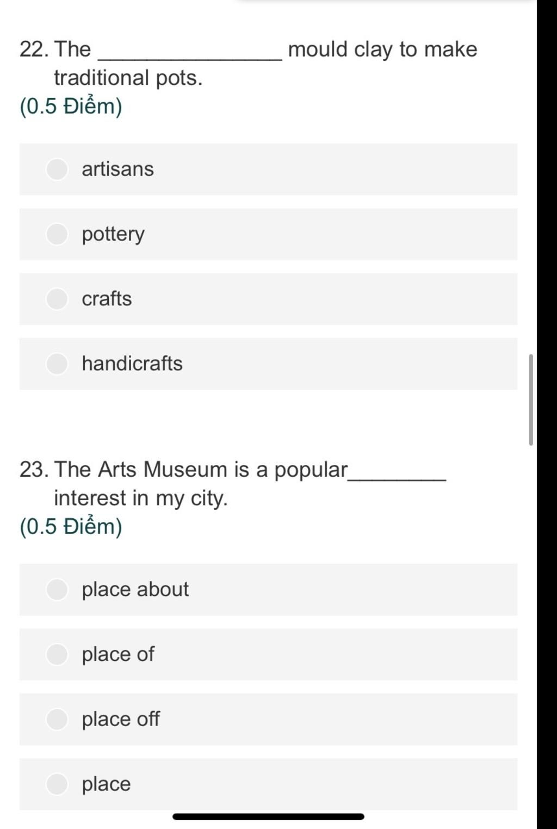Click question 22 text about mould clay
The height and width of the screenshot is (829, 557).
(x=249, y=63)
